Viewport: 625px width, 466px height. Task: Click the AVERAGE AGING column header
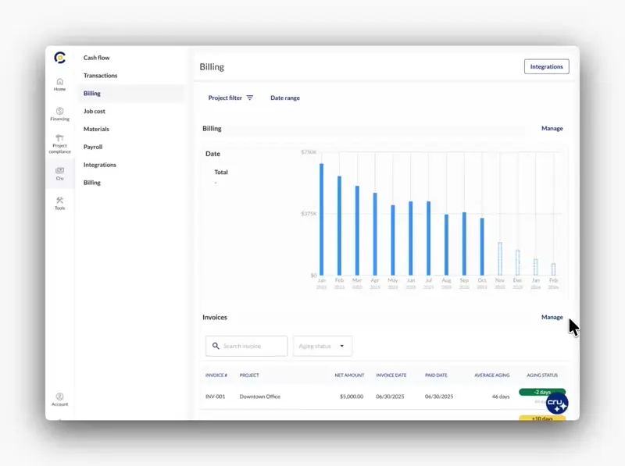tap(492, 375)
